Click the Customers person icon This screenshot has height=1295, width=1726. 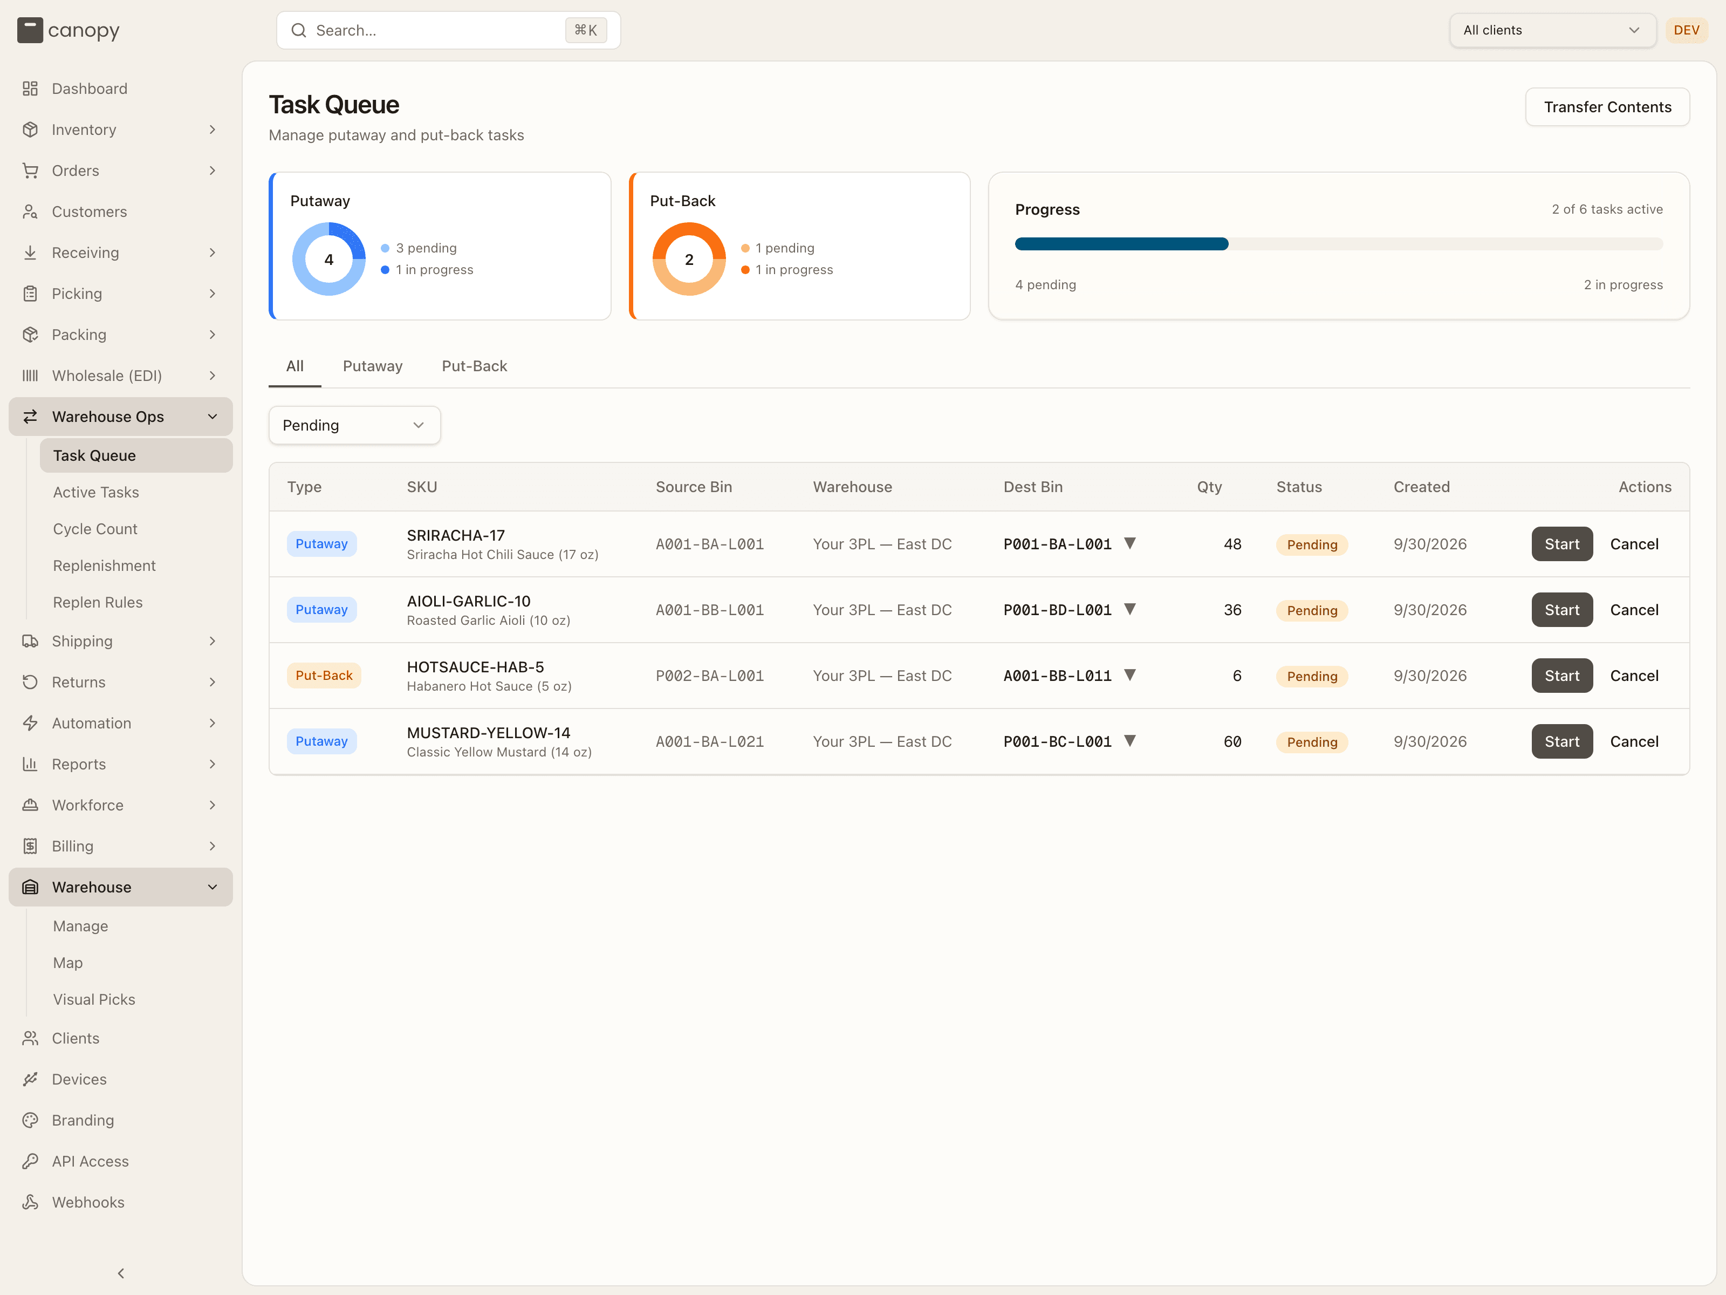coord(30,212)
